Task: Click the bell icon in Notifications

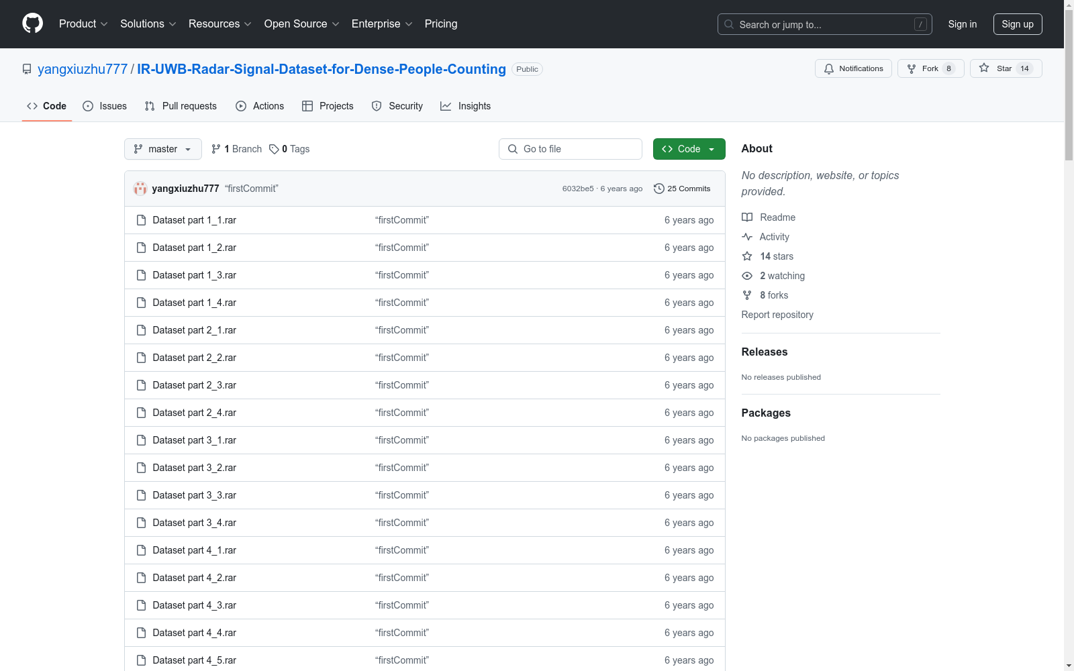Action: click(x=829, y=68)
